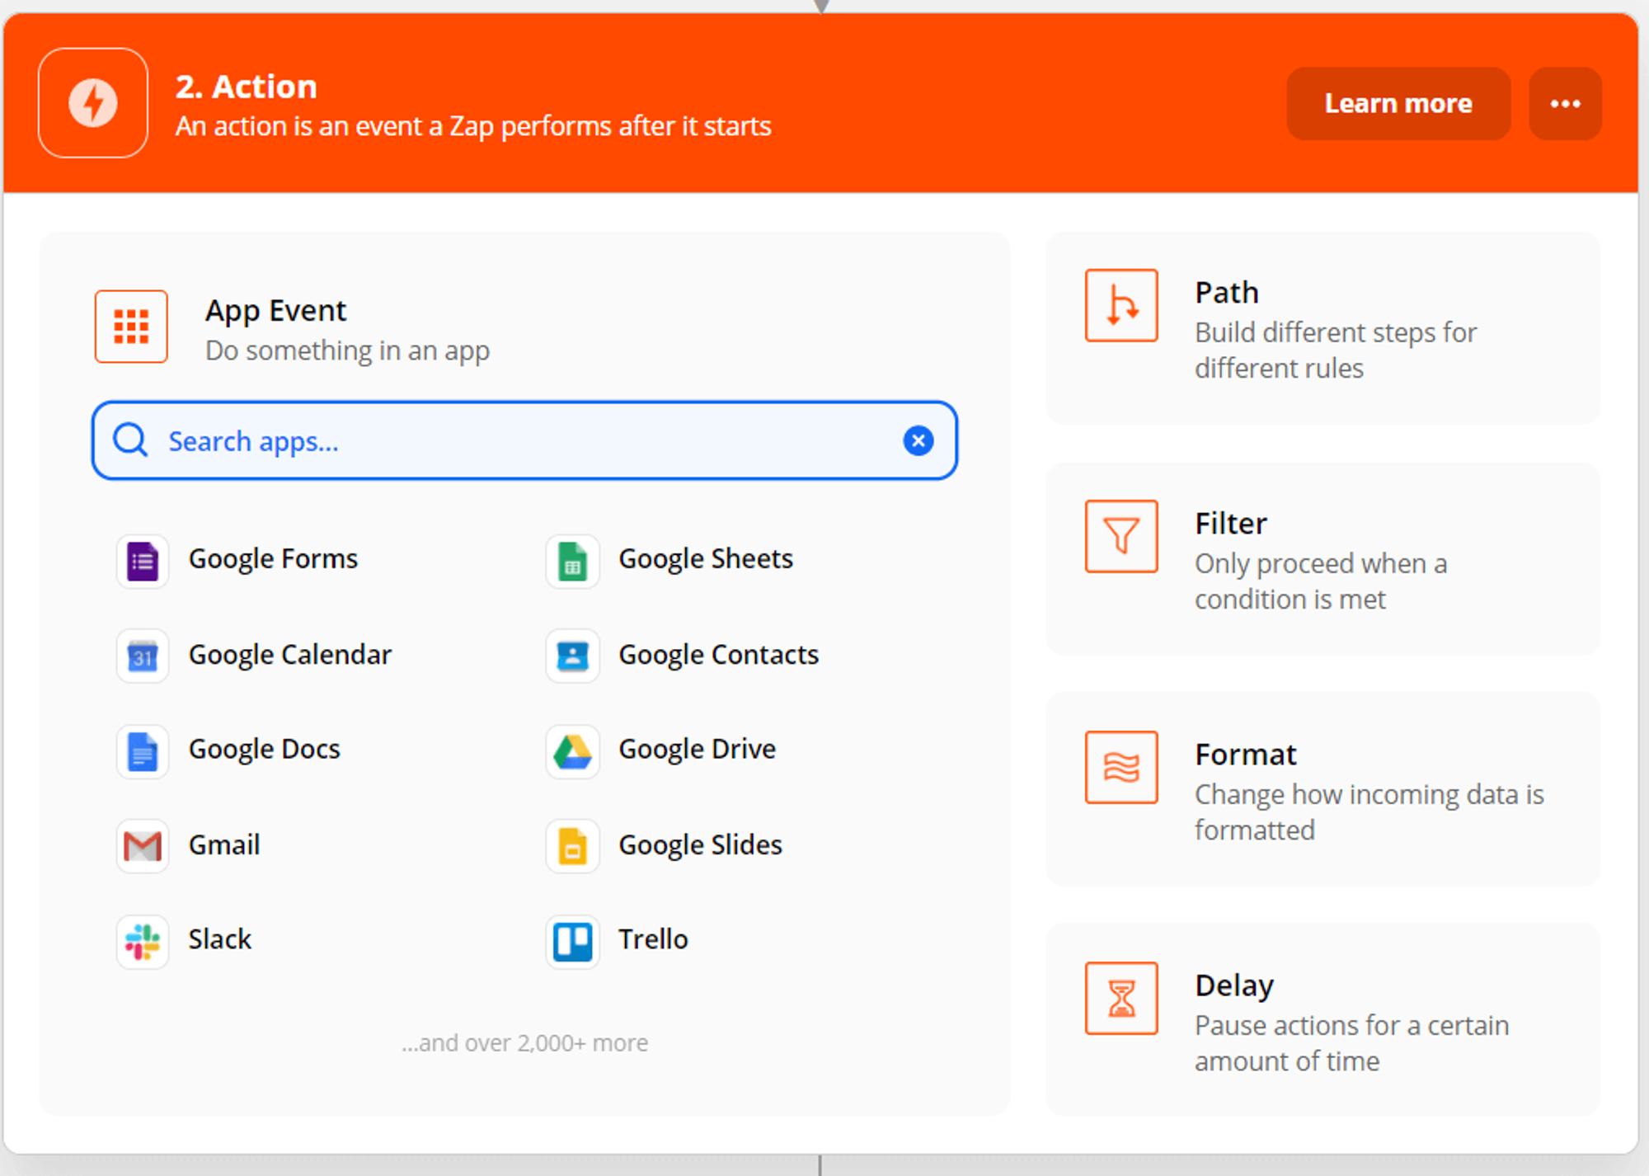Click 'An action is an event' header description
1649x1176 pixels.
[x=473, y=126]
